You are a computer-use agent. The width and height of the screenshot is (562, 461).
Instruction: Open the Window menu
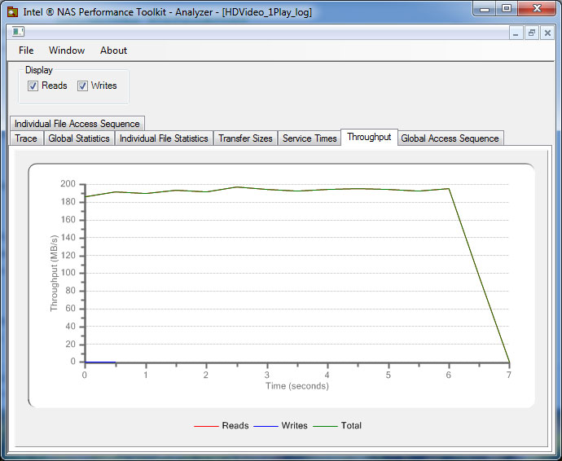pyautogui.click(x=67, y=50)
